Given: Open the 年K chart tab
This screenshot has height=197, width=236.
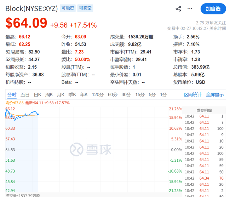Looking at the screenshot, I should tap(84, 94).
